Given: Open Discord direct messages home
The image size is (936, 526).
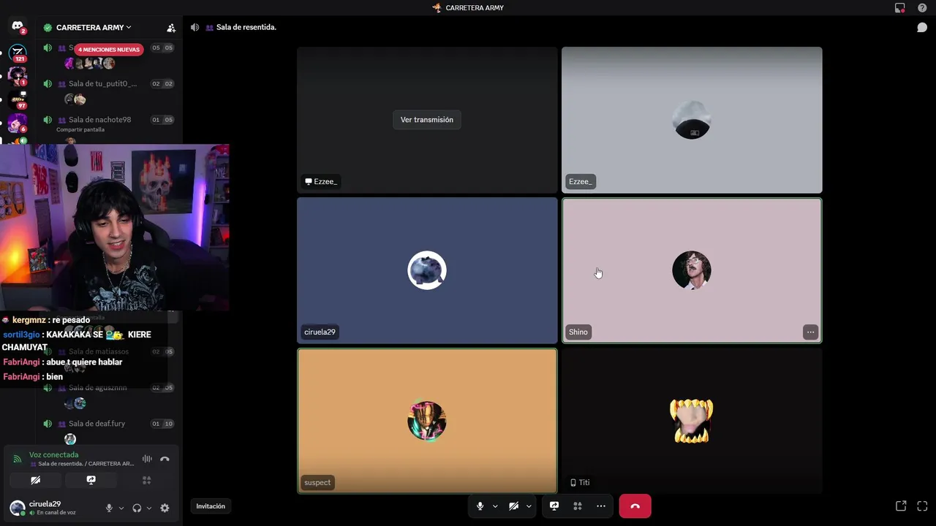Looking at the screenshot, I should pos(17,27).
